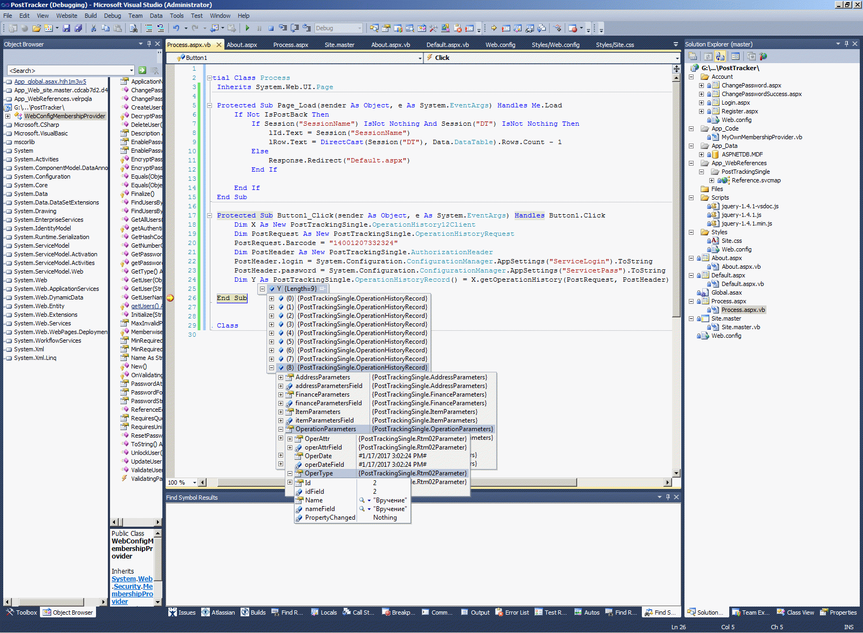Open the Debug menu
Image resolution: width=863 pixels, height=633 pixels.
point(112,16)
